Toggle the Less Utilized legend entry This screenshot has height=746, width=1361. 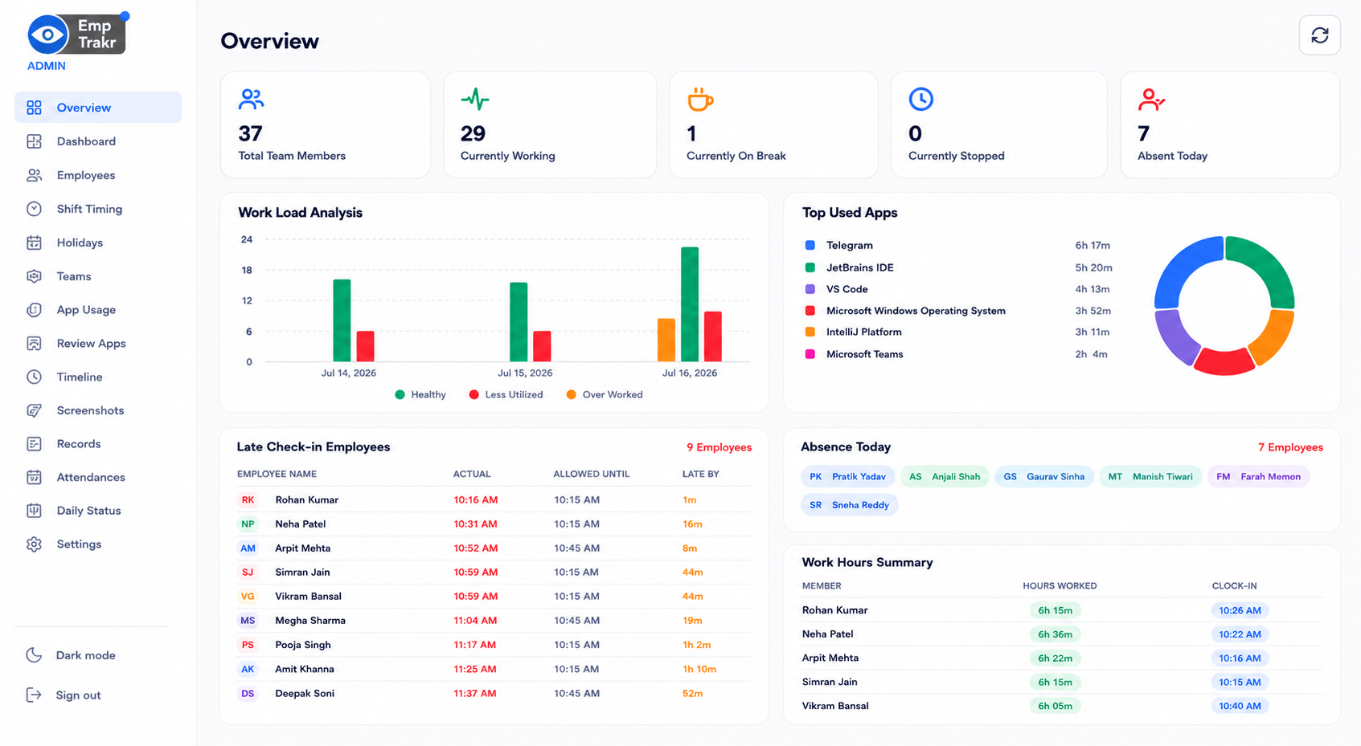click(x=506, y=394)
